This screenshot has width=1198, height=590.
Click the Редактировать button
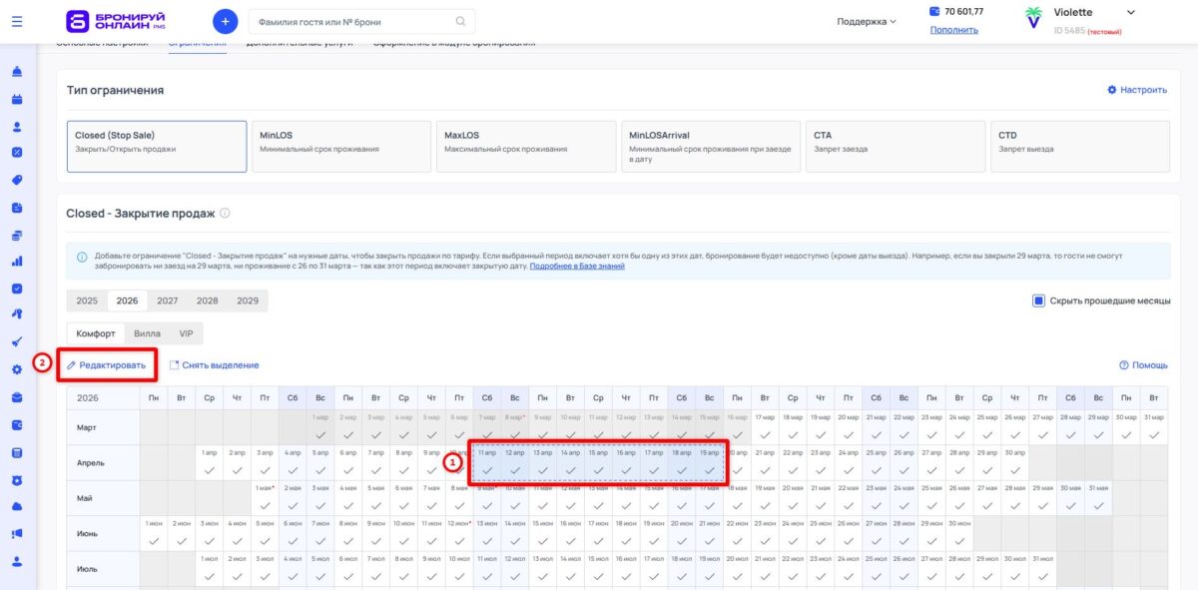click(x=108, y=365)
